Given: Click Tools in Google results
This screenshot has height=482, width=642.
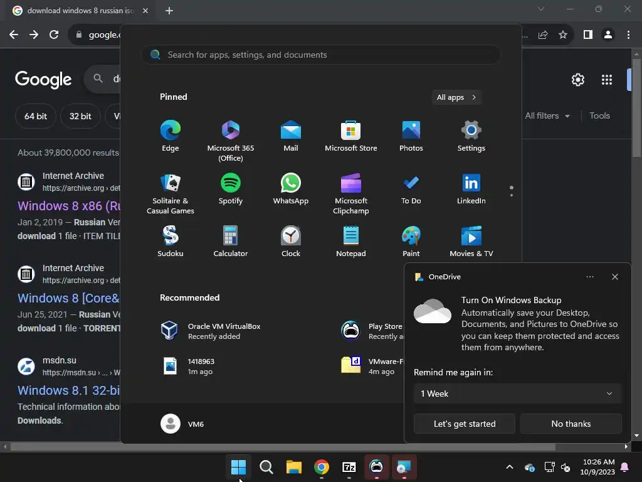Looking at the screenshot, I should (599, 115).
